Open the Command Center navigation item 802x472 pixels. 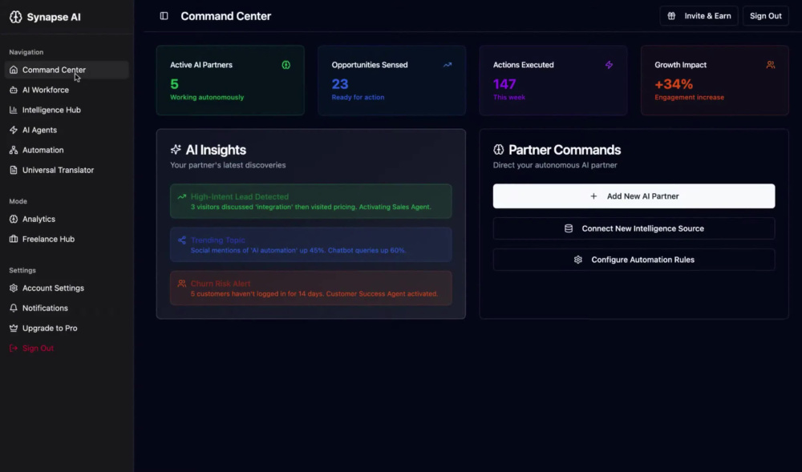coord(67,70)
